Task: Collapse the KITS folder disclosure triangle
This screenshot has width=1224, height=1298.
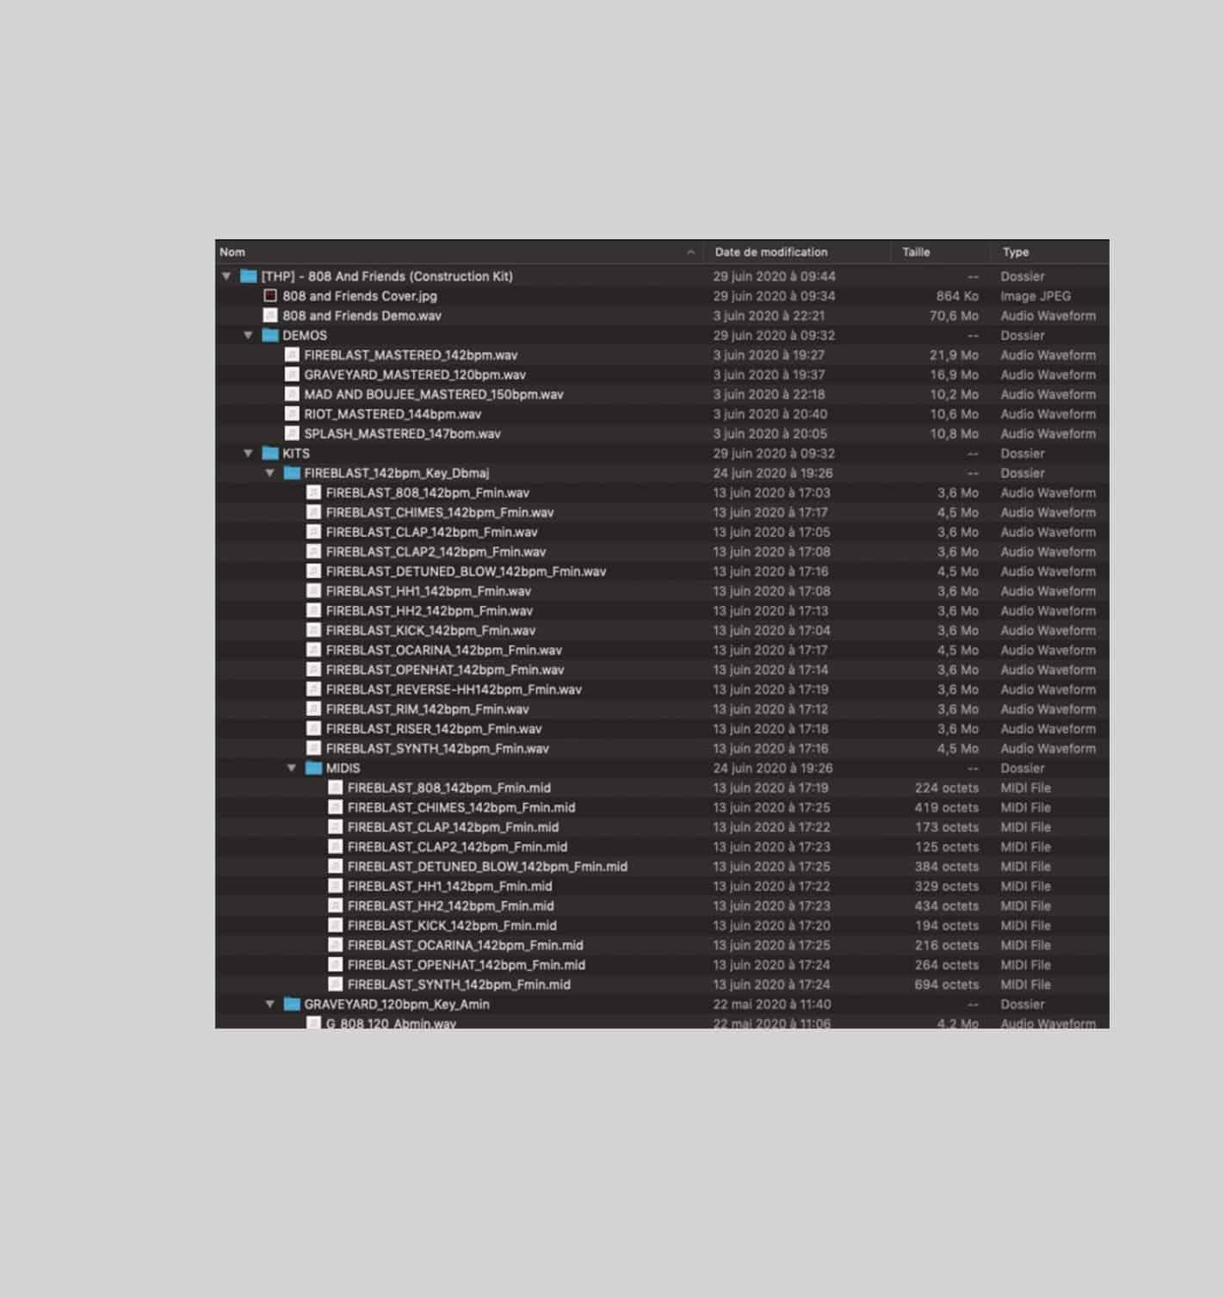Action: 248,454
